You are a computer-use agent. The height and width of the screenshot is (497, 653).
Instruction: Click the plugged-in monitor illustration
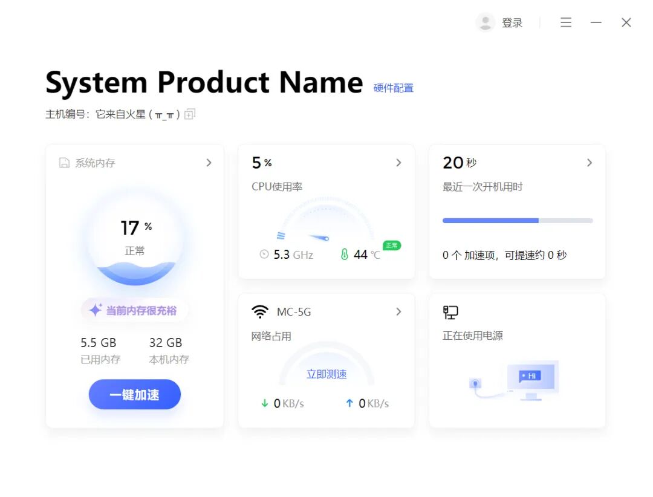coord(515,381)
